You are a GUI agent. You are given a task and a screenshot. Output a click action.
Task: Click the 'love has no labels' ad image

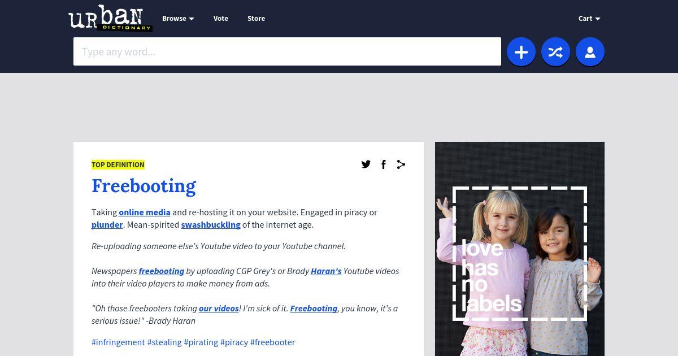520,249
